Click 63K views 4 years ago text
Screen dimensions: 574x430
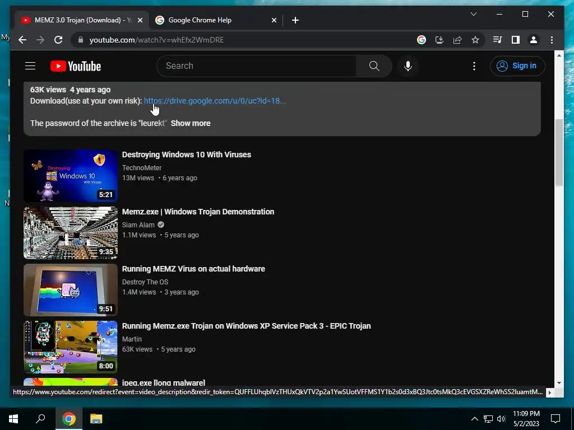pyautogui.click(x=70, y=90)
